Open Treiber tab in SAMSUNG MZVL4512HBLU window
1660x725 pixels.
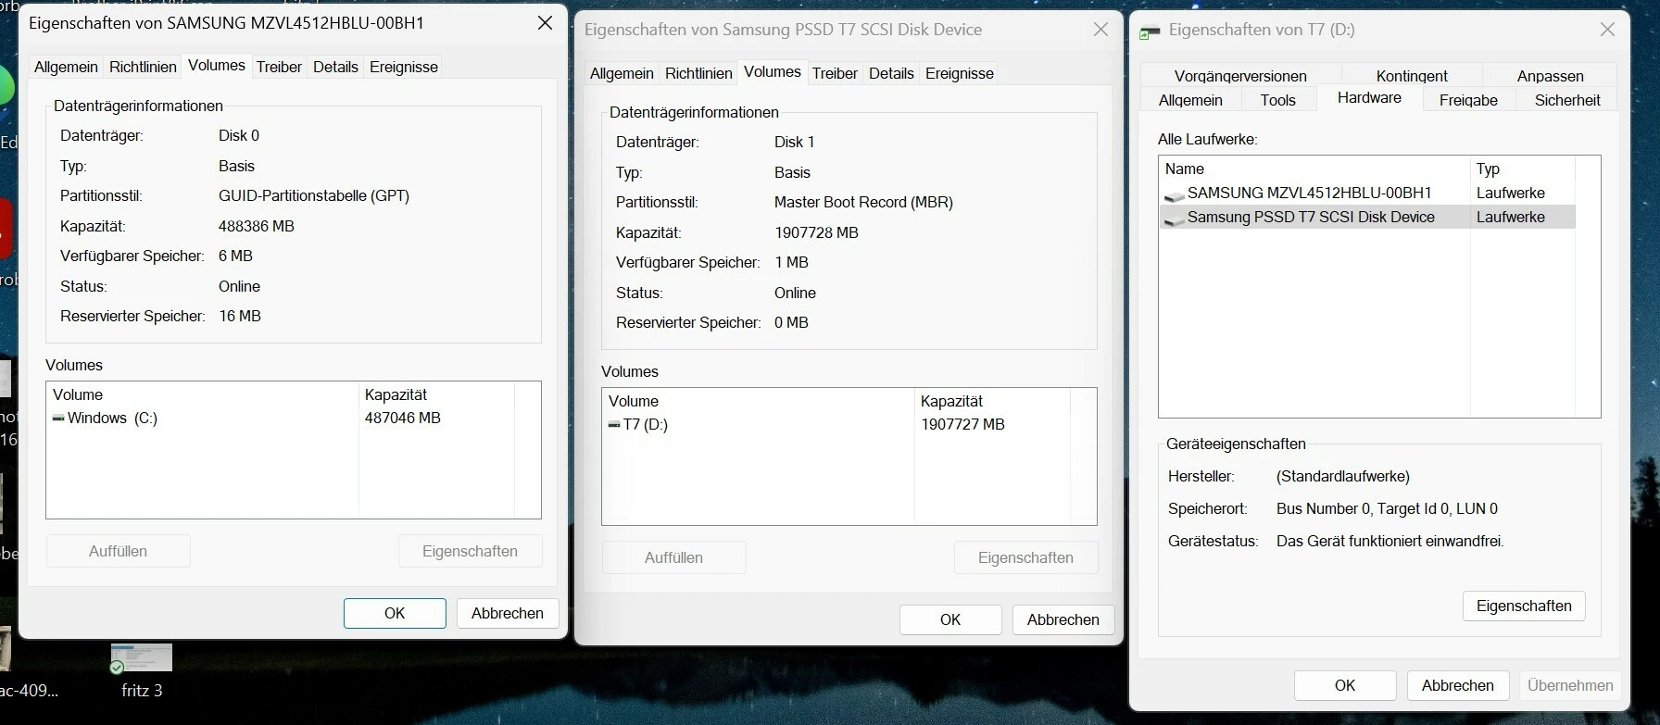[279, 67]
